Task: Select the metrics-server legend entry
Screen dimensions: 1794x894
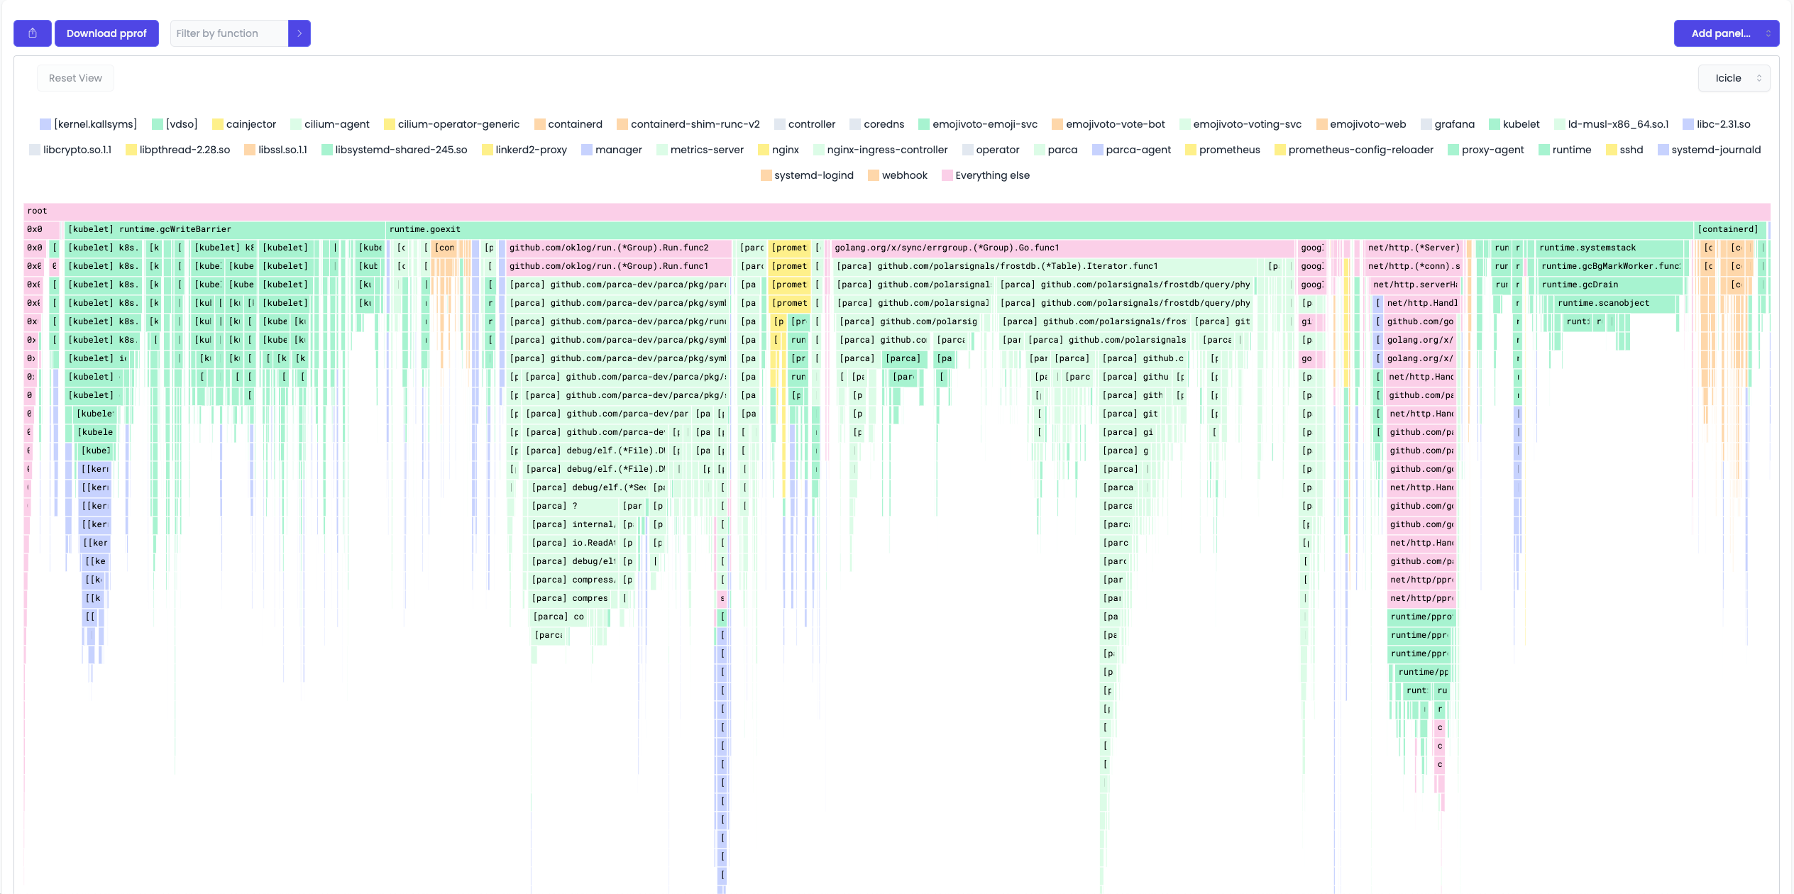Action: 700,150
